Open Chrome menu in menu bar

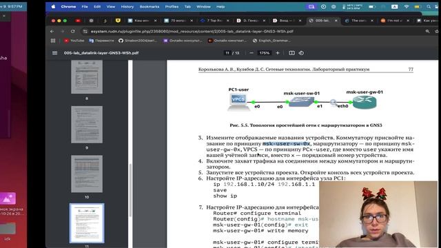point(68,6)
